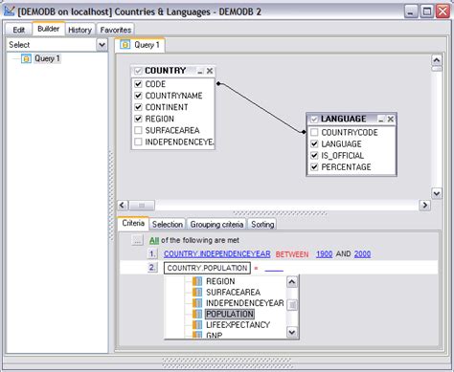Minimize the COUNTRY table box

[x=200, y=71]
